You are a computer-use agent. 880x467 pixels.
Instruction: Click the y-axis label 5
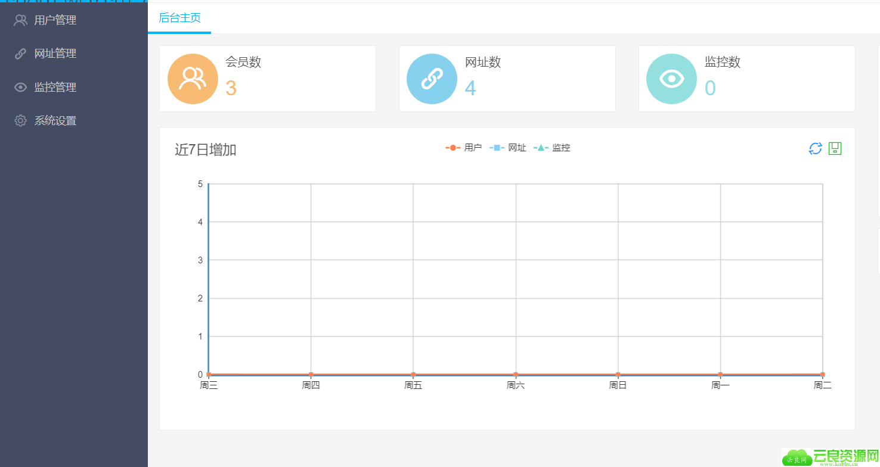coord(200,184)
